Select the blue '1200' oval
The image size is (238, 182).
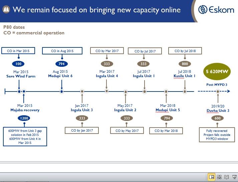coord(24,118)
